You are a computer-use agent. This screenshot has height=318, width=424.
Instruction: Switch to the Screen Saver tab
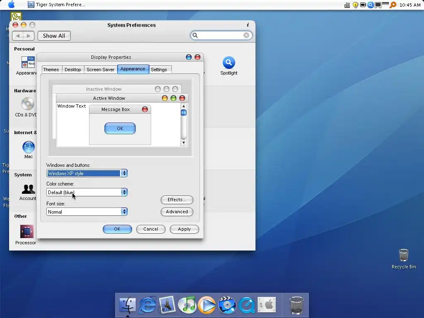point(100,70)
